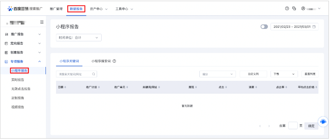330x139 pixels.
Task: Sort by the 消费 column arrows
Action: click(256, 87)
